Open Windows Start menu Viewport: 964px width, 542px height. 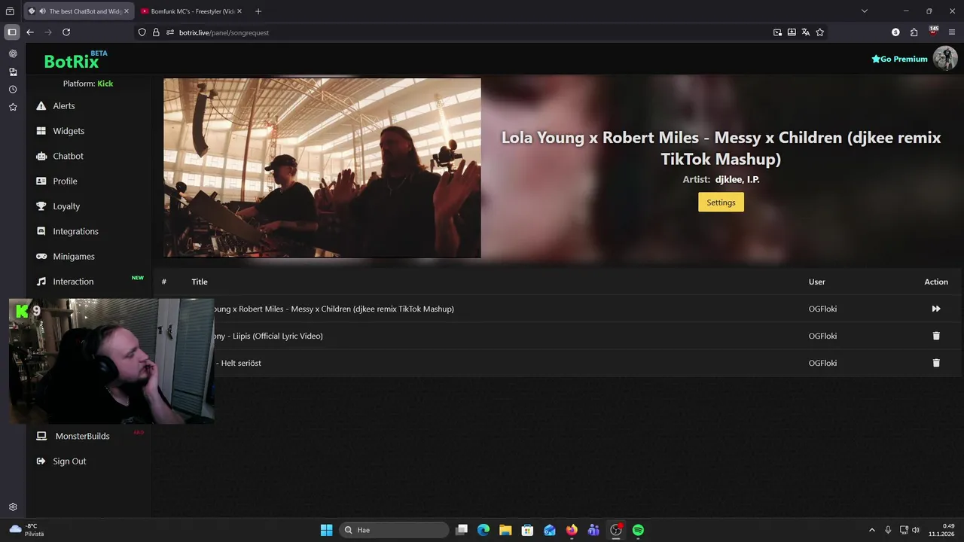(327, 530)
